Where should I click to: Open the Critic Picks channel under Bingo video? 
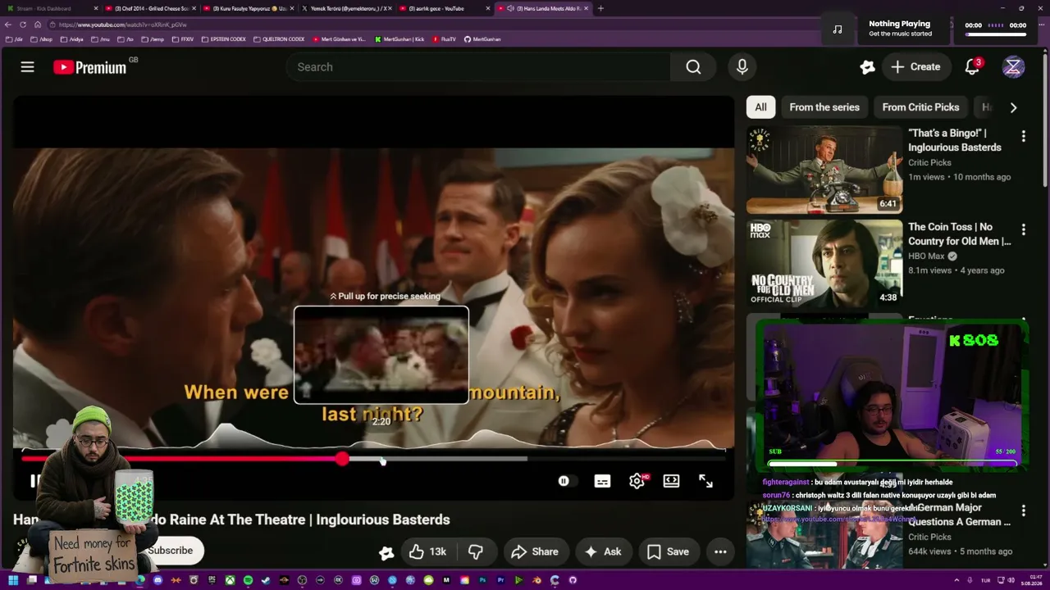coord(929,162)
